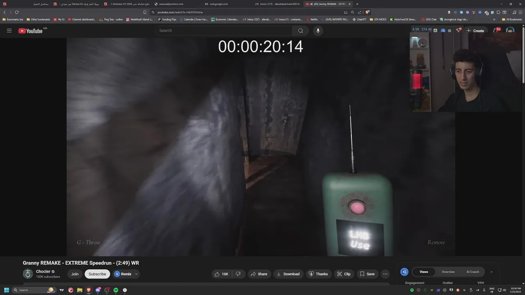Image resolution: width=525 pixels, height=295 pixels.
Task: Like the video with thumbs up 16K
Action: pyautogui.click(x=221, y=274)
